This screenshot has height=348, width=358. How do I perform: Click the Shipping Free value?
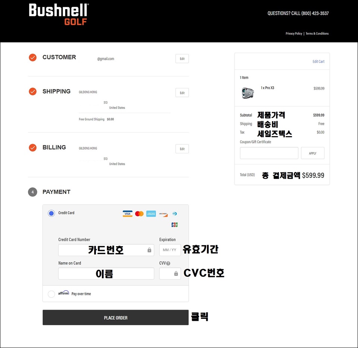coord(321,124)
